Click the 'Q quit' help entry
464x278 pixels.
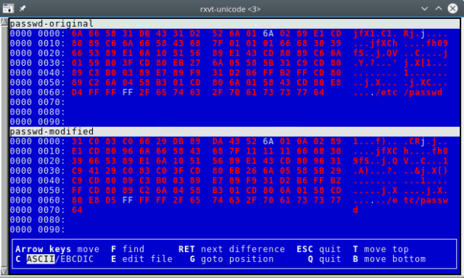pyautogui.click(x=324, y=259)
